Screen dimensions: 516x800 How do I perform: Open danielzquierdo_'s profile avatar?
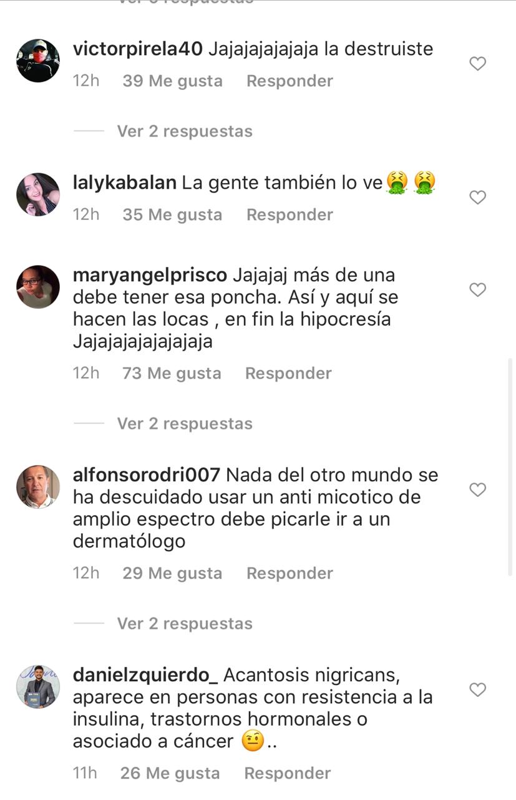coord(38,687)
